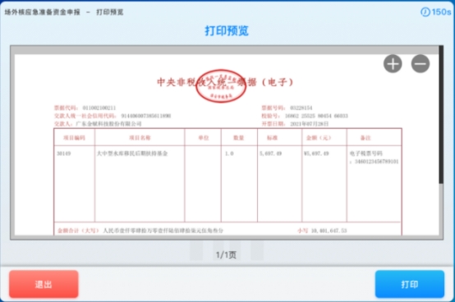Click the dark vertical scrollbar thumb
Image resolution: width=455 pixels, height=302 pixels.
[441, 115]
